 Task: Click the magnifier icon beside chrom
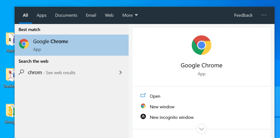(21, 72)
